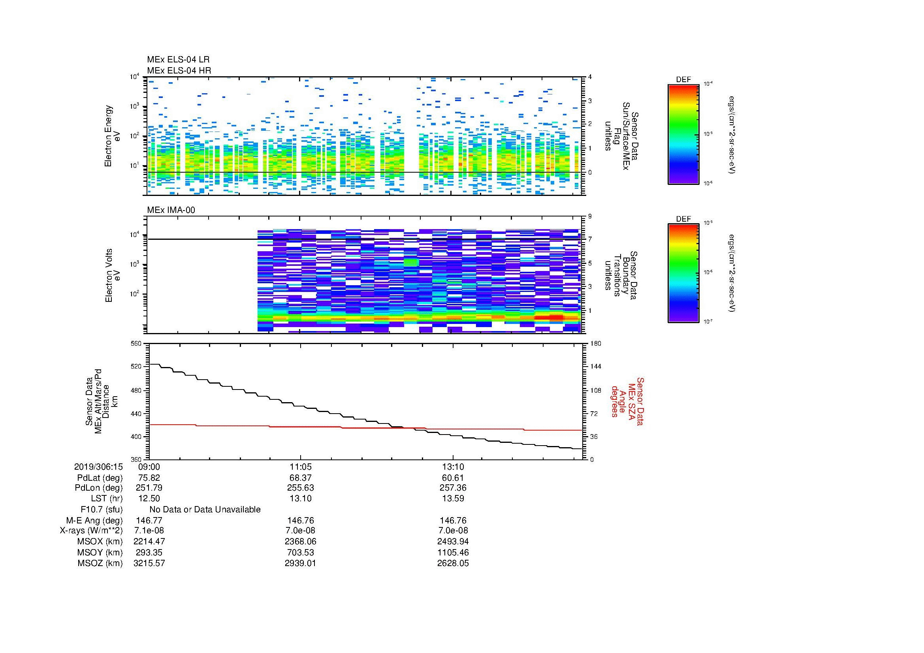The image size is (924, 653).
Task: Click the PdLon value 257.36
Action: pos(453,488)
